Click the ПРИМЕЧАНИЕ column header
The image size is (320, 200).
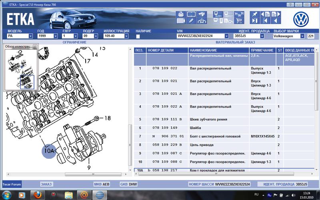(x=262, y=50)
